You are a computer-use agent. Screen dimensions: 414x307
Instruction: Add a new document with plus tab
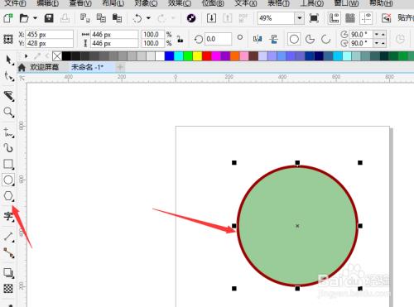pos(120,67)
